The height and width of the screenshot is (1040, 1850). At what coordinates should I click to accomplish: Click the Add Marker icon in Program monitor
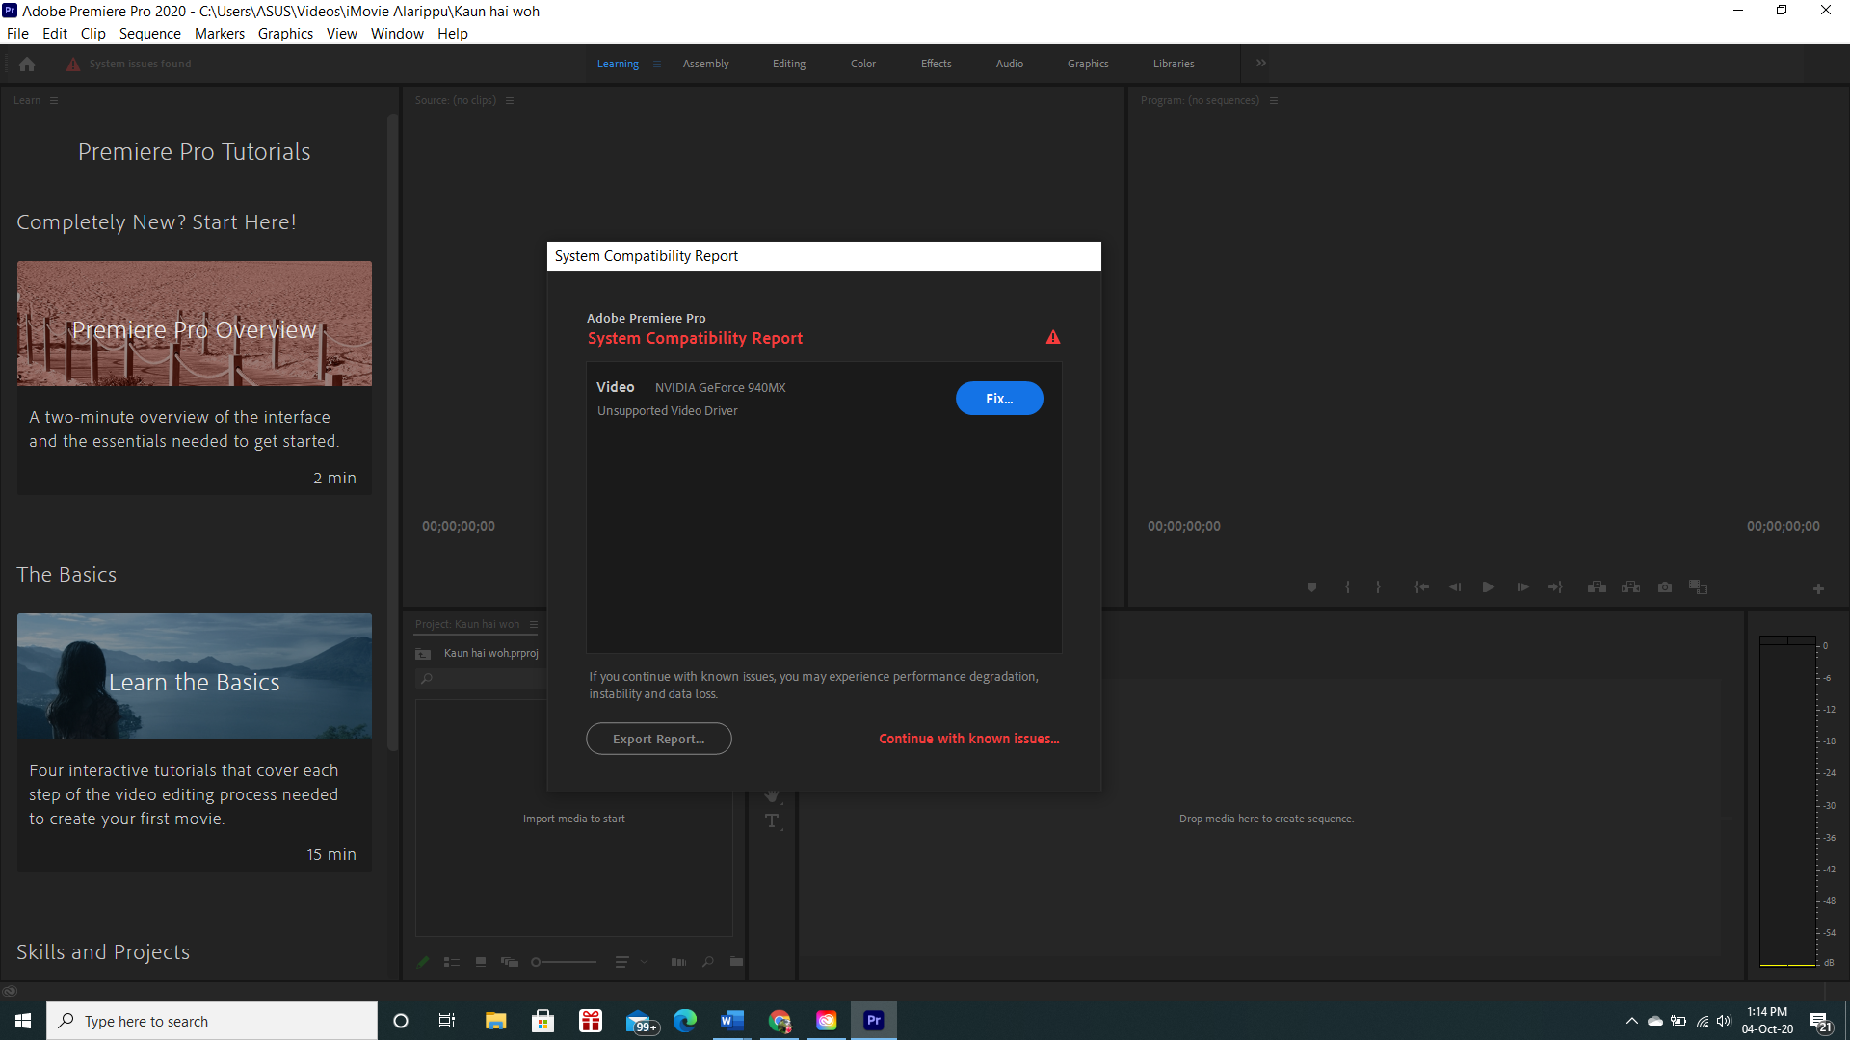(1311, 587)
